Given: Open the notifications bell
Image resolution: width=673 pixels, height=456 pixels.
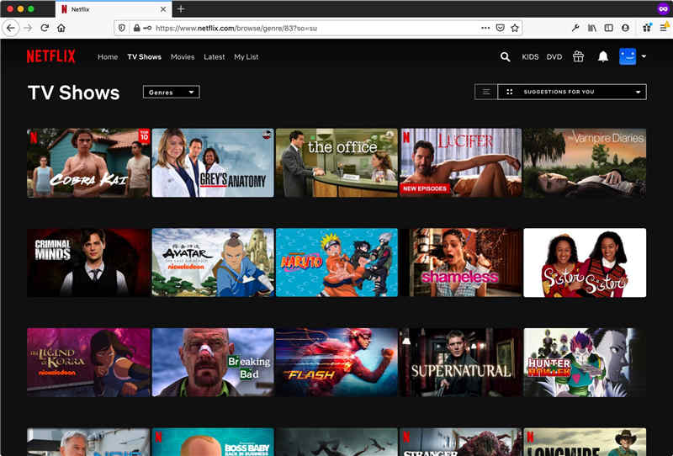Looking at the screenshot, I should (603, 56).
